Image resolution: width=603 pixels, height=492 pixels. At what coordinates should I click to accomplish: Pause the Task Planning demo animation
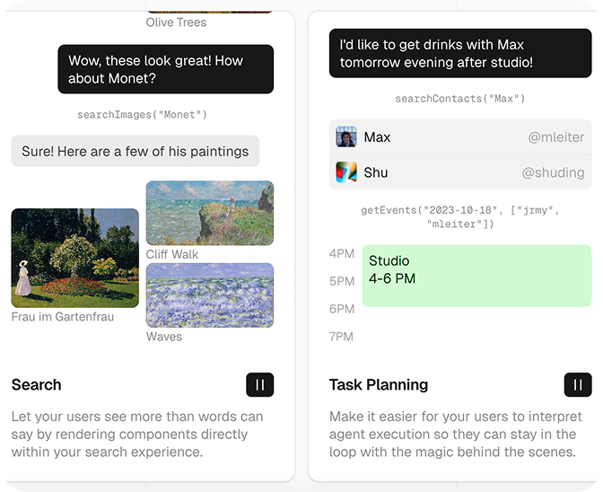pos(578,384)
